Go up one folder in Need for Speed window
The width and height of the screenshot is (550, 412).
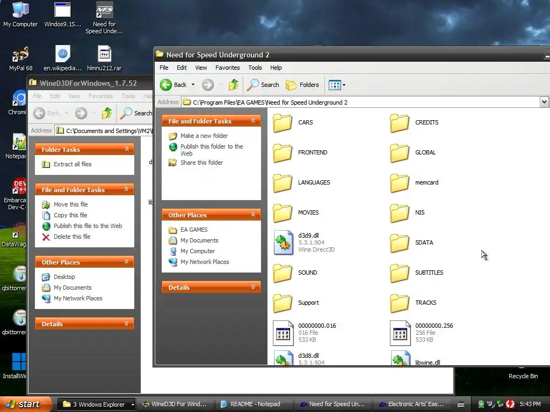coord(233,85)
